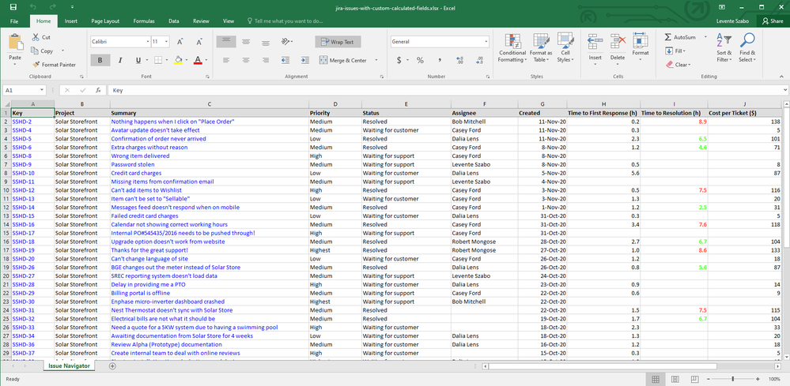Open the Fill dropdown
Viewport: 790px width, 386px height.
coord(675,51)
